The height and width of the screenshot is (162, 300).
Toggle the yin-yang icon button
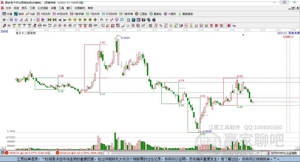pyautogui.click(x=229, y=26)
